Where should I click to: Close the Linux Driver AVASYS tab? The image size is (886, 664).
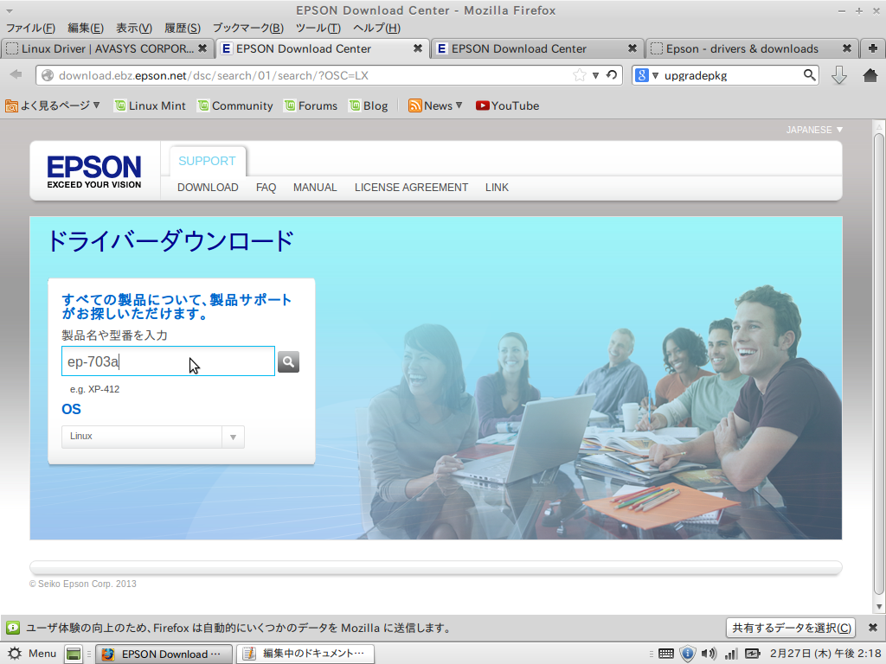pyautogui.click(x=202, y=48)
